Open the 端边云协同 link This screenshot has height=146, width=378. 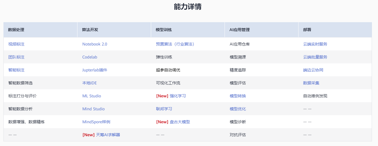click(313, 70)
